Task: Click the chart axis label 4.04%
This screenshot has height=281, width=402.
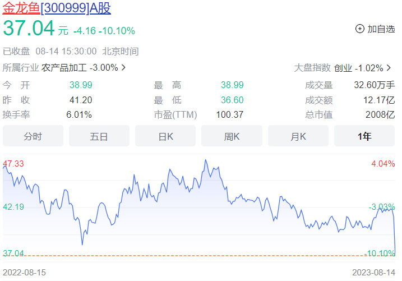Action: pos(383,164)
